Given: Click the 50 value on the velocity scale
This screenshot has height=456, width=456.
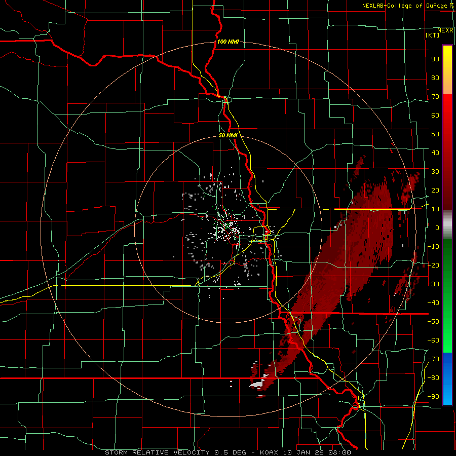Looking at the screenshot, I should pos(435,134).
